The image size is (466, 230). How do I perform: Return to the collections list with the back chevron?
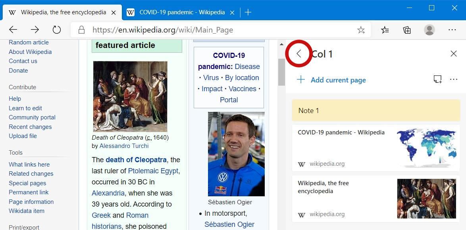click(x=299, y=54)
